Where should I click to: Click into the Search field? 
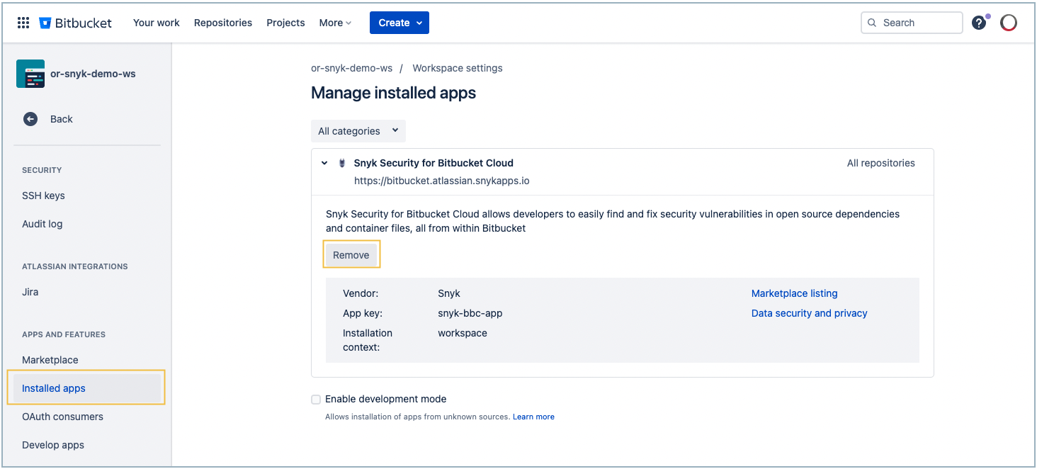[x=912, y=23]
